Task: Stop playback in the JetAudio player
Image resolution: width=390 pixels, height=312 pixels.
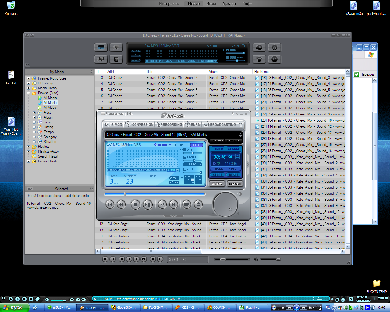Action: pos(136,204)
